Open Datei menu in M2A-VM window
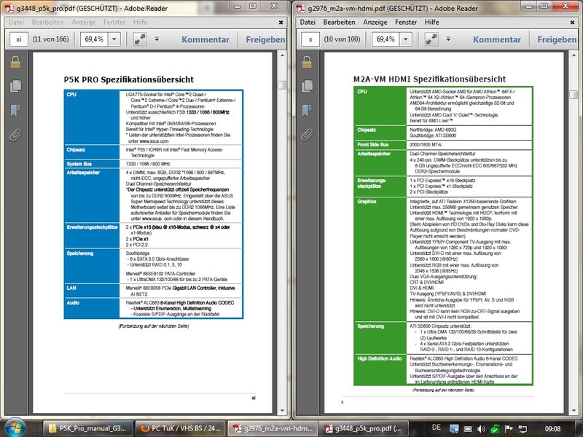583x437 pixels. tap(308, 23)
